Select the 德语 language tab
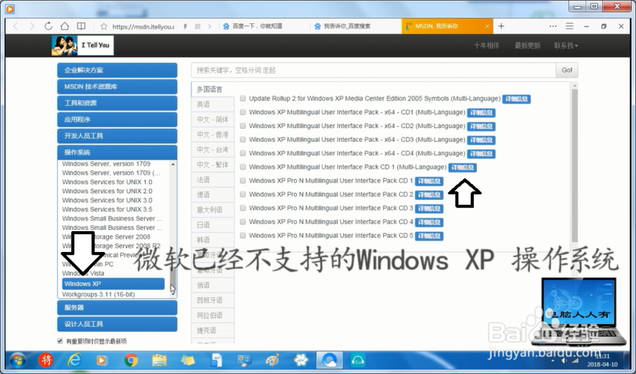The image size is (636, 374). pos(212,195)
